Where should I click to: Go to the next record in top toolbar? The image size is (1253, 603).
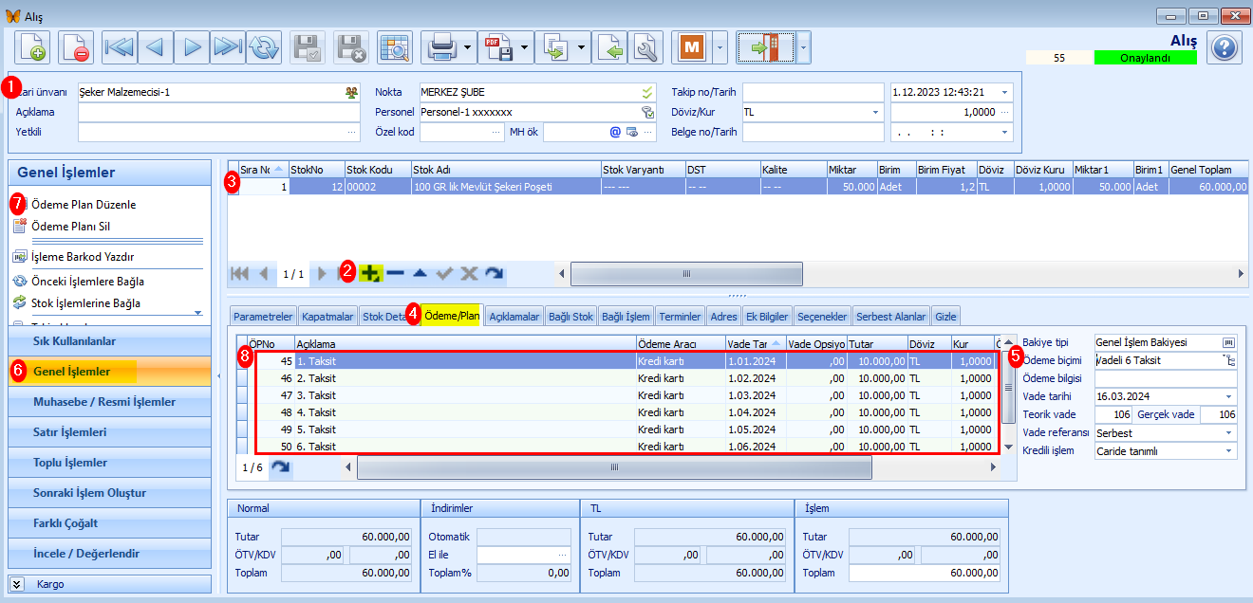(x=192, y=46)
